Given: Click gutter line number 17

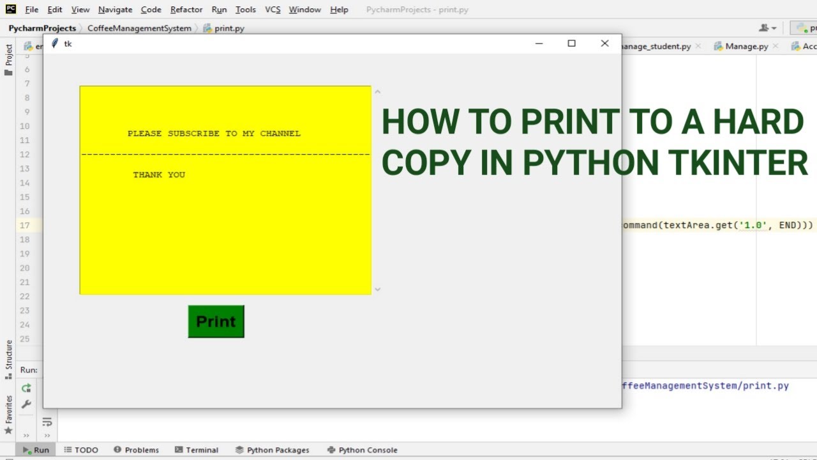Looking at the screenshot, I should click(x=25, y=225).
